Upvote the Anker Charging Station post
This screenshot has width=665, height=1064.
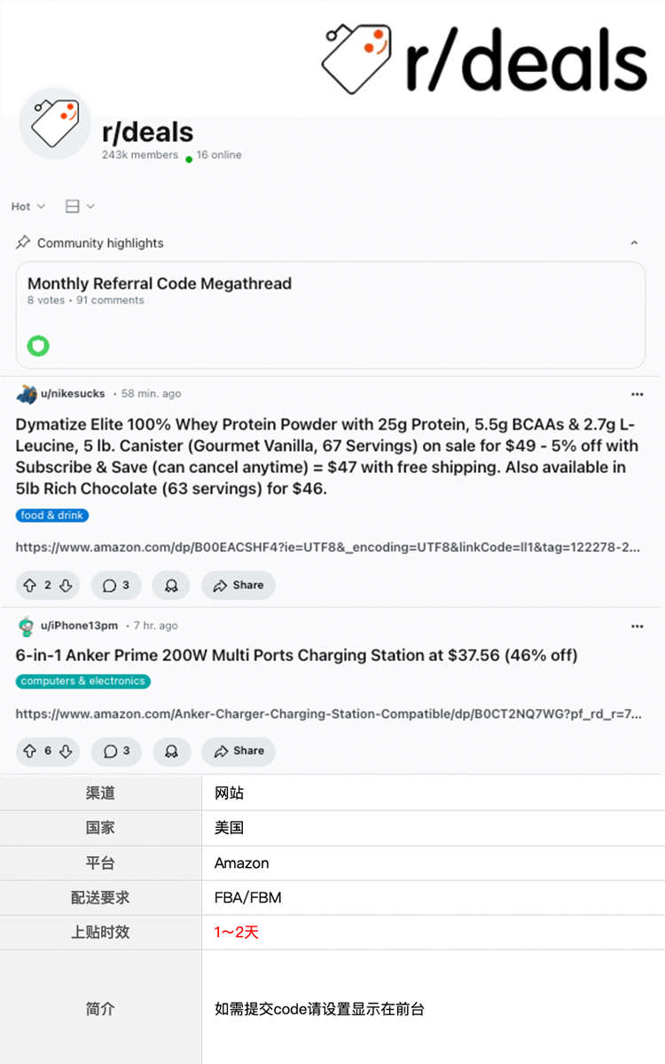point(30,751)
